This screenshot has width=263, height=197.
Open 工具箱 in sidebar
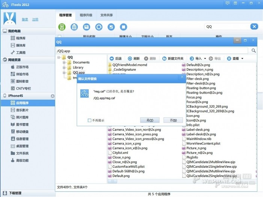pyautogui.click(x=18, y=53)
